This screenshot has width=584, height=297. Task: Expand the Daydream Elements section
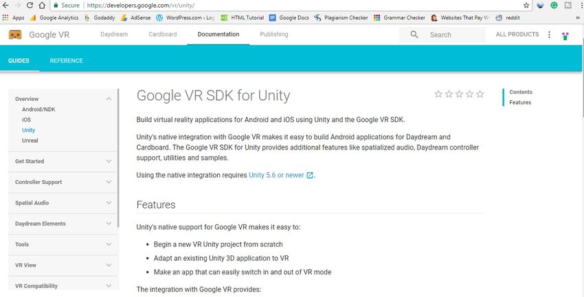coord(109,224)
